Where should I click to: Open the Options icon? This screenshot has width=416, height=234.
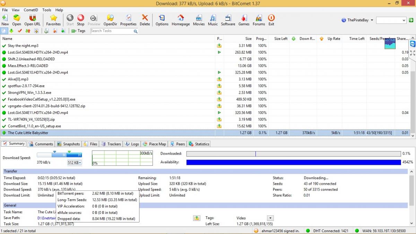pos(162,20)
